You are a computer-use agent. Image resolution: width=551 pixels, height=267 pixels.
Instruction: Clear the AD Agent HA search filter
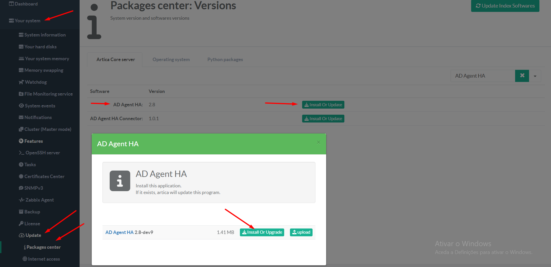click(x=522, y=76)
